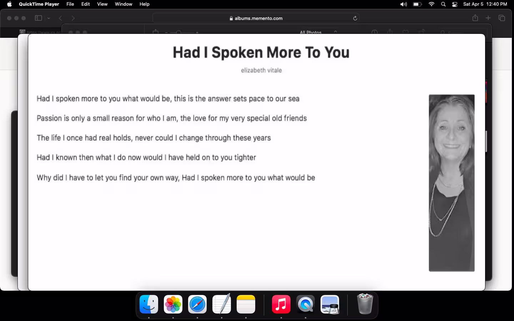Open Finder from the Dock
This screenshot has height=321, width=514.
[x=149, y=304]
